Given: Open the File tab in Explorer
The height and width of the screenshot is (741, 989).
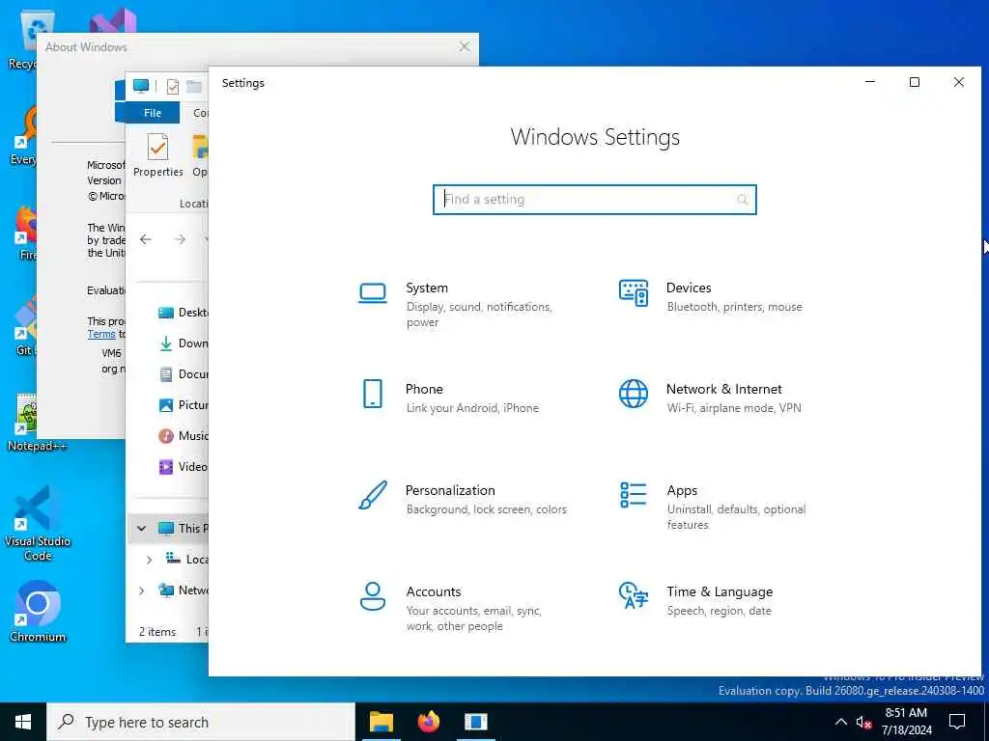Looking at the screenshot, I should point(152,113).
